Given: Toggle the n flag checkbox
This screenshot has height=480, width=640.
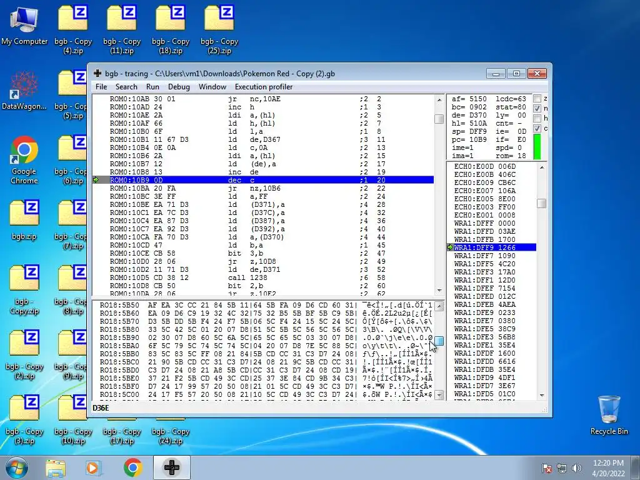Looking at the screenshot, I should [537, 108].
